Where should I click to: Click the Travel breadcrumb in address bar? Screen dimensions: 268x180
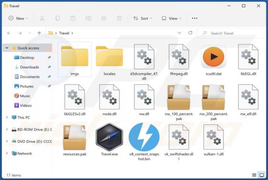[x=64, y=33]
